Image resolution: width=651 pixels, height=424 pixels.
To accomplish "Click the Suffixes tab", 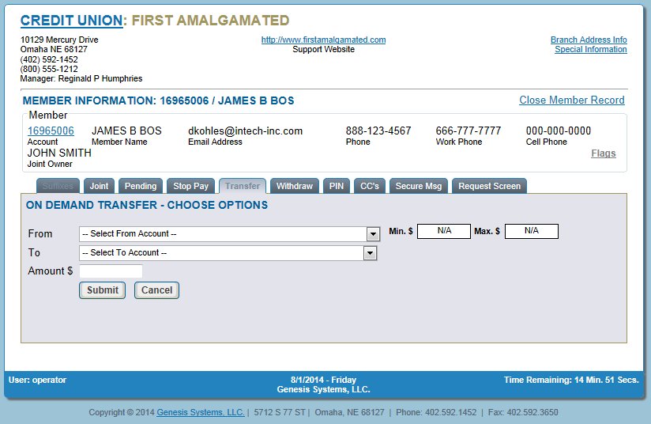I will (x=58, y=186).
